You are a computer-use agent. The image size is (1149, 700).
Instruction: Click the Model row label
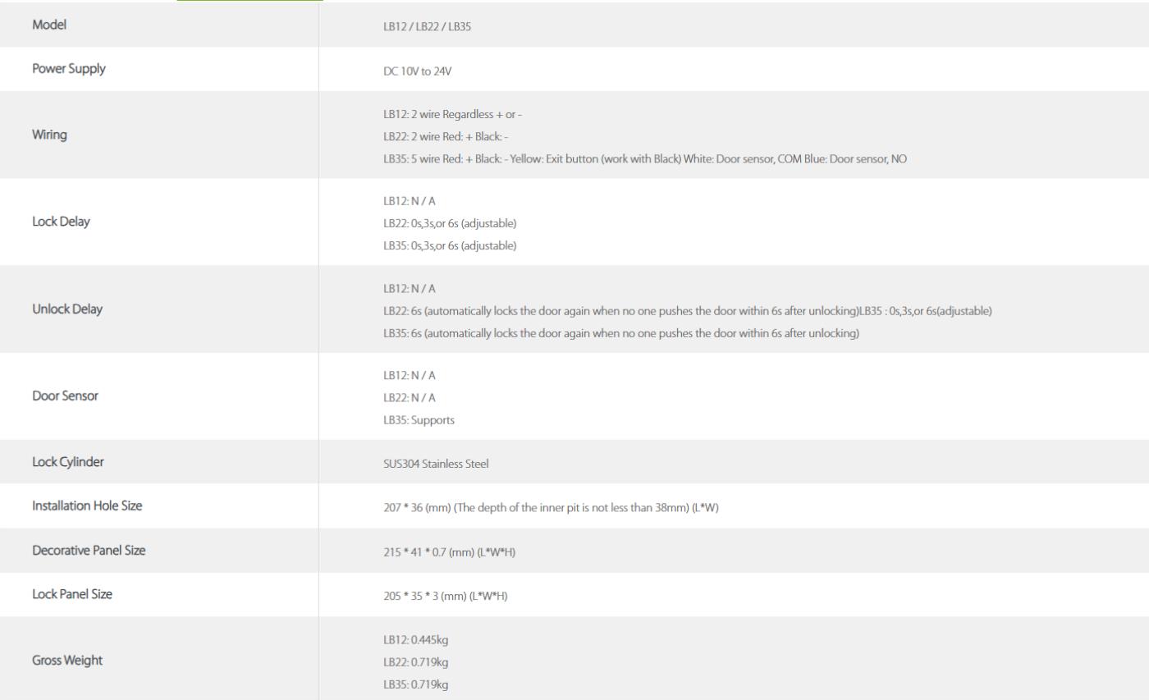tap(49, 25)
